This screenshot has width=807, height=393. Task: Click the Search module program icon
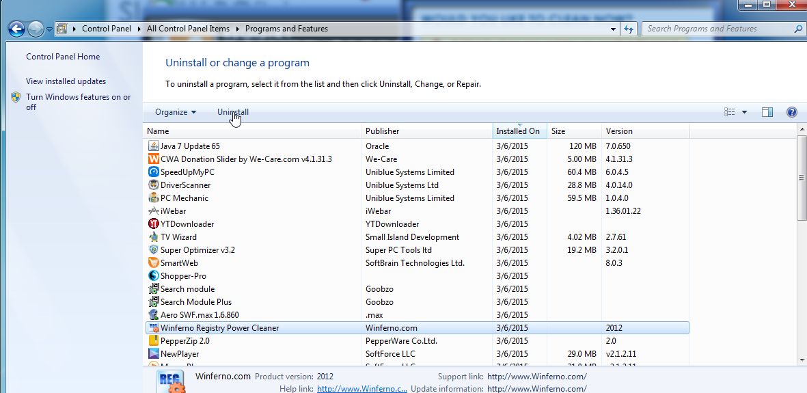coord(153,289)
